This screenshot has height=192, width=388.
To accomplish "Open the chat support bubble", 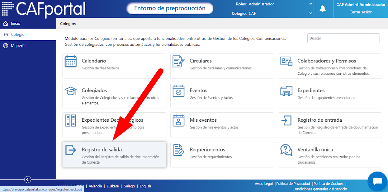I will pyautogui.click(x=377, y=181).
